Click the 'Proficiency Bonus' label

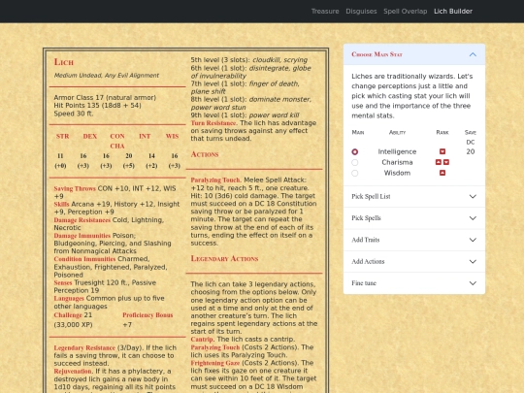tap(147, 315)
